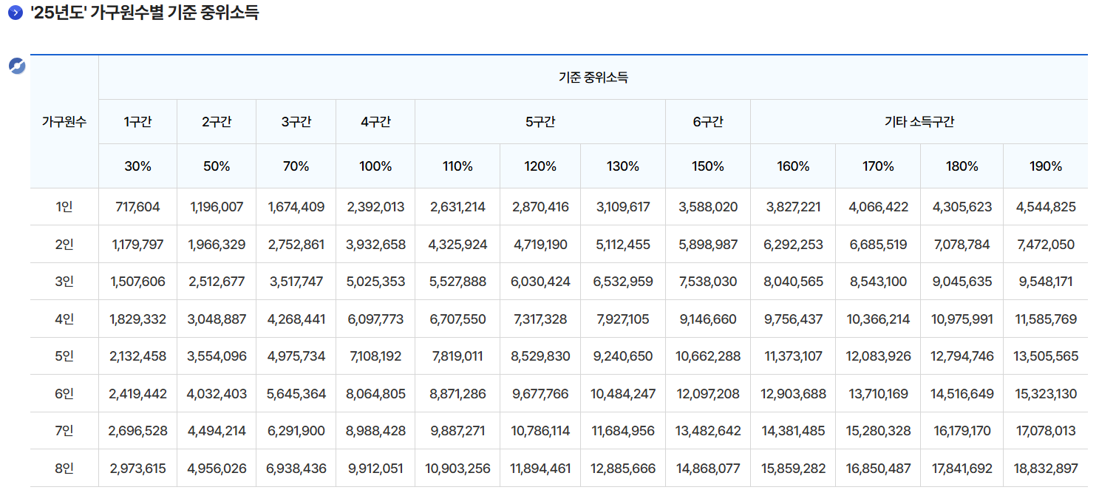Select the 8인 household row label
This screenshot has width=1099, height=490.
click(63, 468)
